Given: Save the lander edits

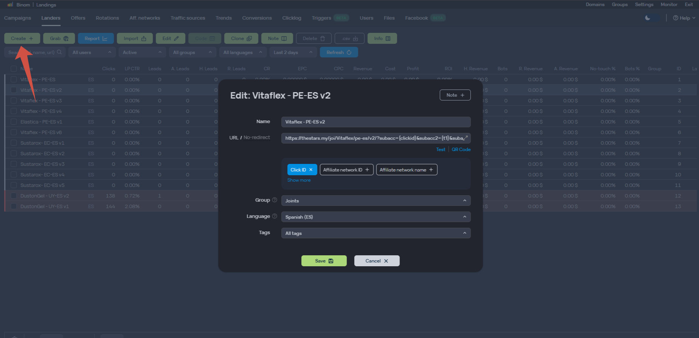Looking at the screenshot, I should tap(324, 261).
